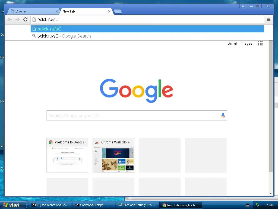Screen dimensions: 278x209
Task: Click the browser Forward arrow
Action: [x=17, y=19]
